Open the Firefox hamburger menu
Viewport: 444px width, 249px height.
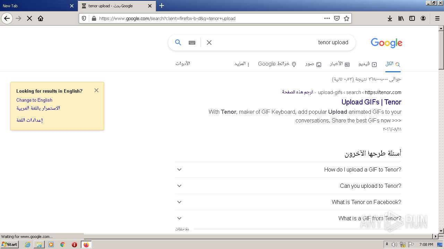437,18
